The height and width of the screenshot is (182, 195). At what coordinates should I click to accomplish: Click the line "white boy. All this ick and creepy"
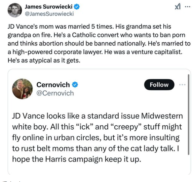coord(97,127)
